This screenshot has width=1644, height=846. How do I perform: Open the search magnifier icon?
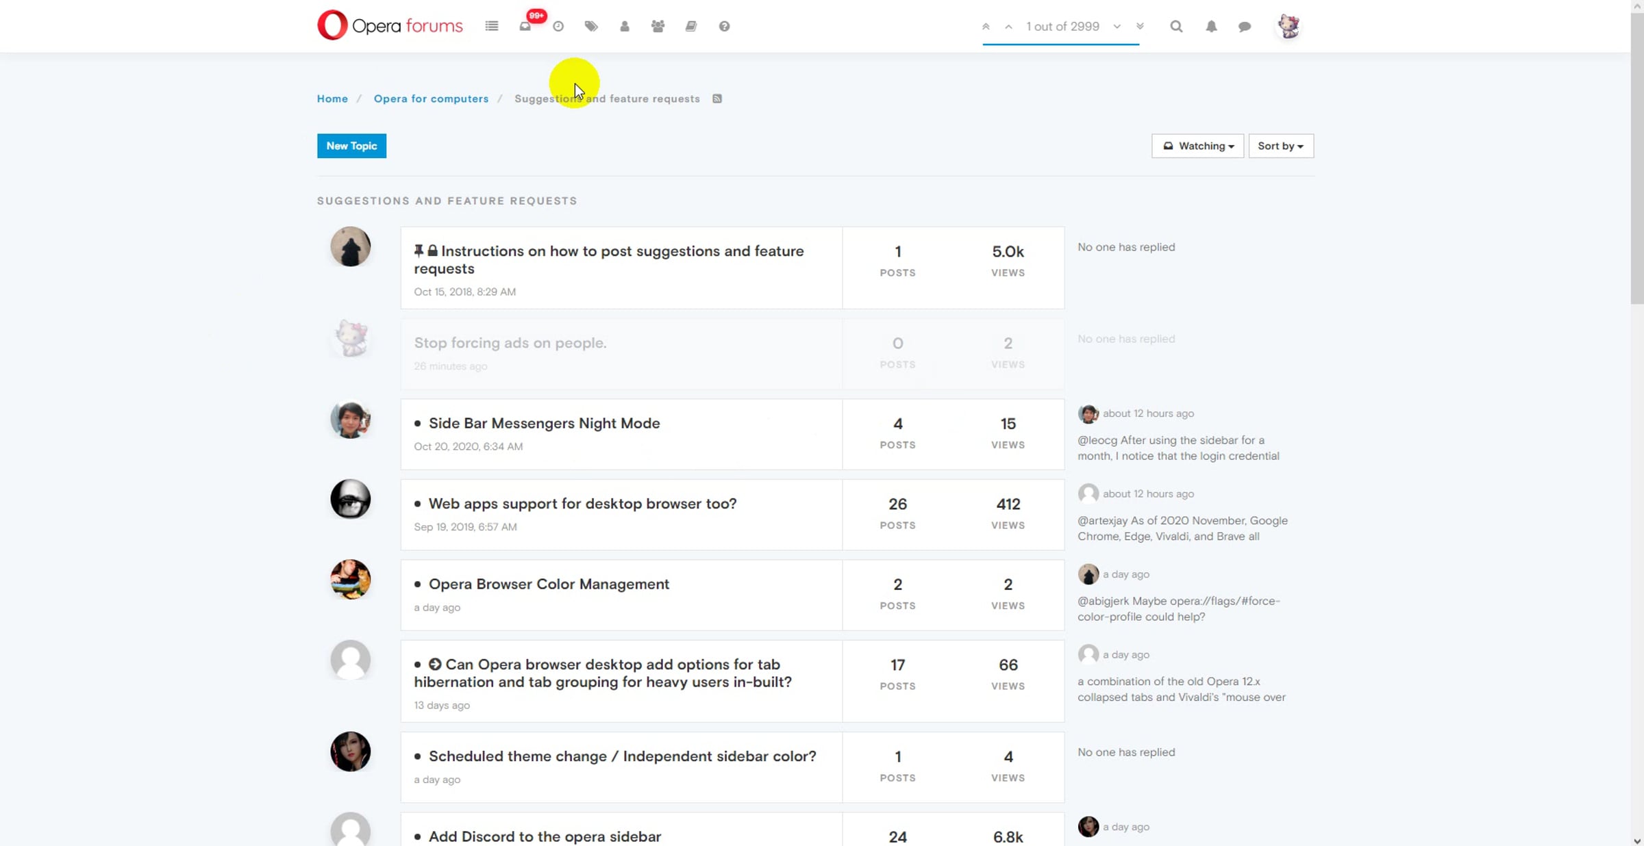[1176, 27]
